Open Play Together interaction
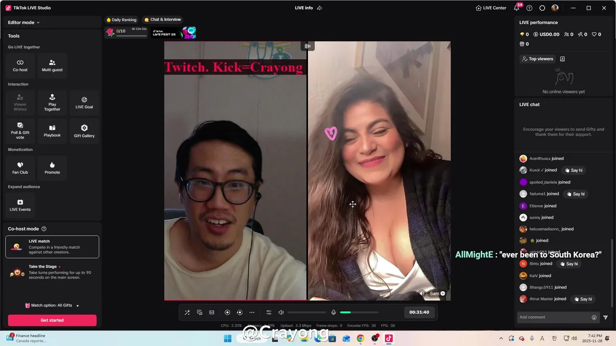The width and height of the screenshot is (616, 346). click(x=52, y=103)
